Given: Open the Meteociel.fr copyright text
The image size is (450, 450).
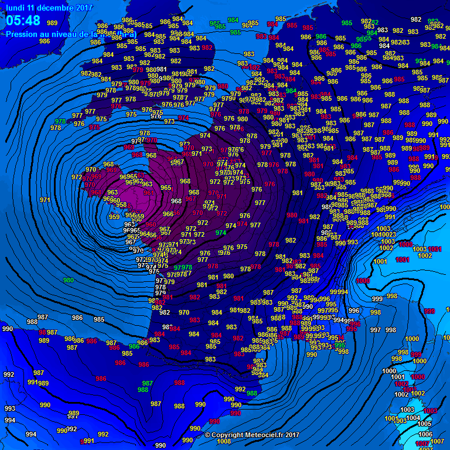Looking at the screenshot, I should click(x=253, y=435).
